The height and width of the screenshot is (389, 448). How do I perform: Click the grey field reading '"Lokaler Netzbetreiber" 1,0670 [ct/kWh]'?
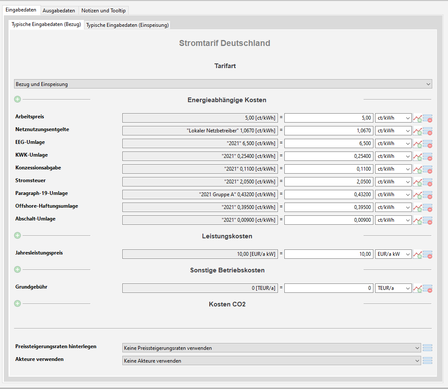200,131
